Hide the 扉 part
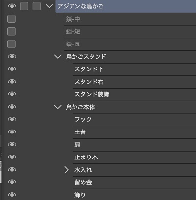 pyautogui.click(x=12, y=144)
